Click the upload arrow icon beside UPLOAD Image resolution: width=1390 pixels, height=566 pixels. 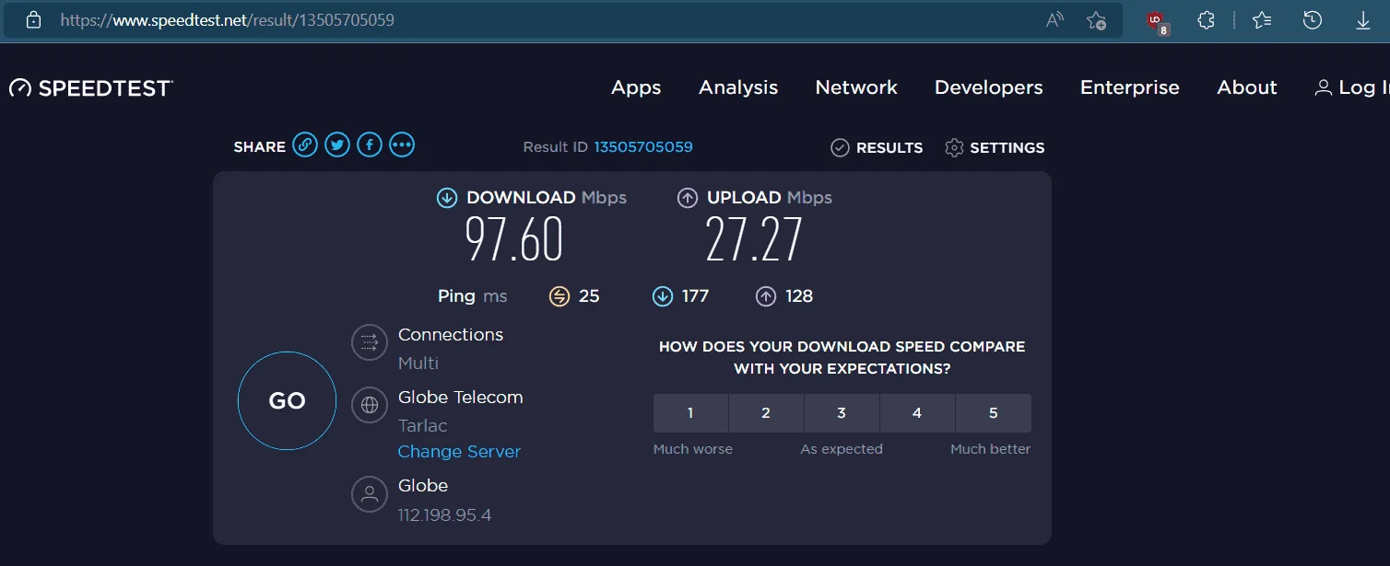(688, 198)
